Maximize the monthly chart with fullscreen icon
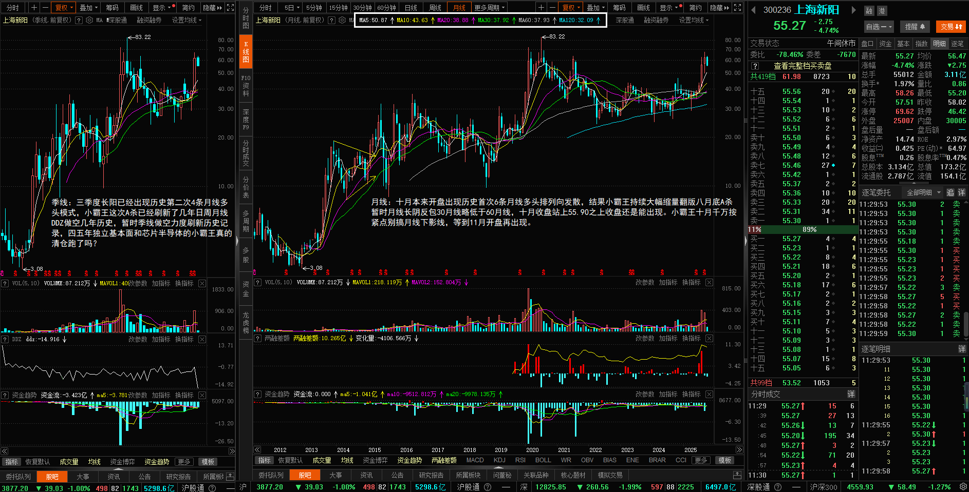The height and width of the screenshot is (492, 969). click(737, 8)
